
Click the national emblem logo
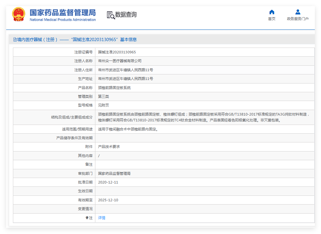[19, 14]
